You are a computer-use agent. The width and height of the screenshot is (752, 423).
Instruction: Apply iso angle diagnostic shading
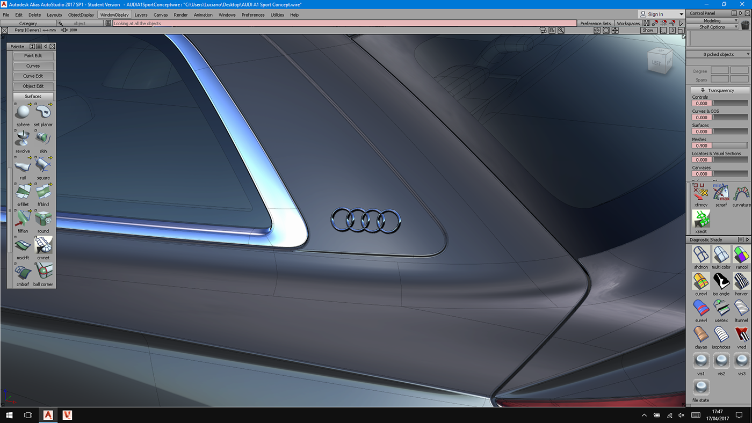click(721, 281)
